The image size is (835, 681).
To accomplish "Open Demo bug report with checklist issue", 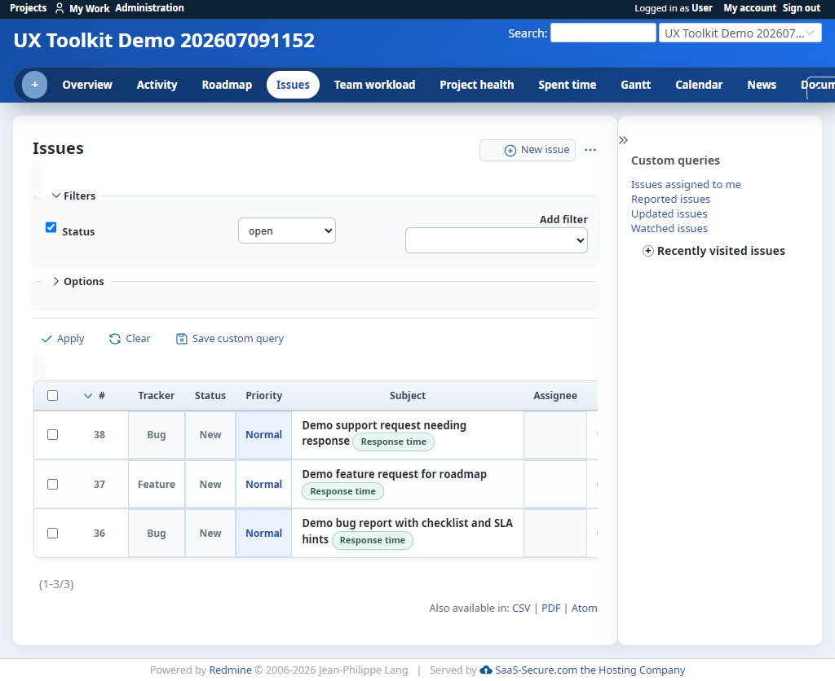I will tap(408, 530).
